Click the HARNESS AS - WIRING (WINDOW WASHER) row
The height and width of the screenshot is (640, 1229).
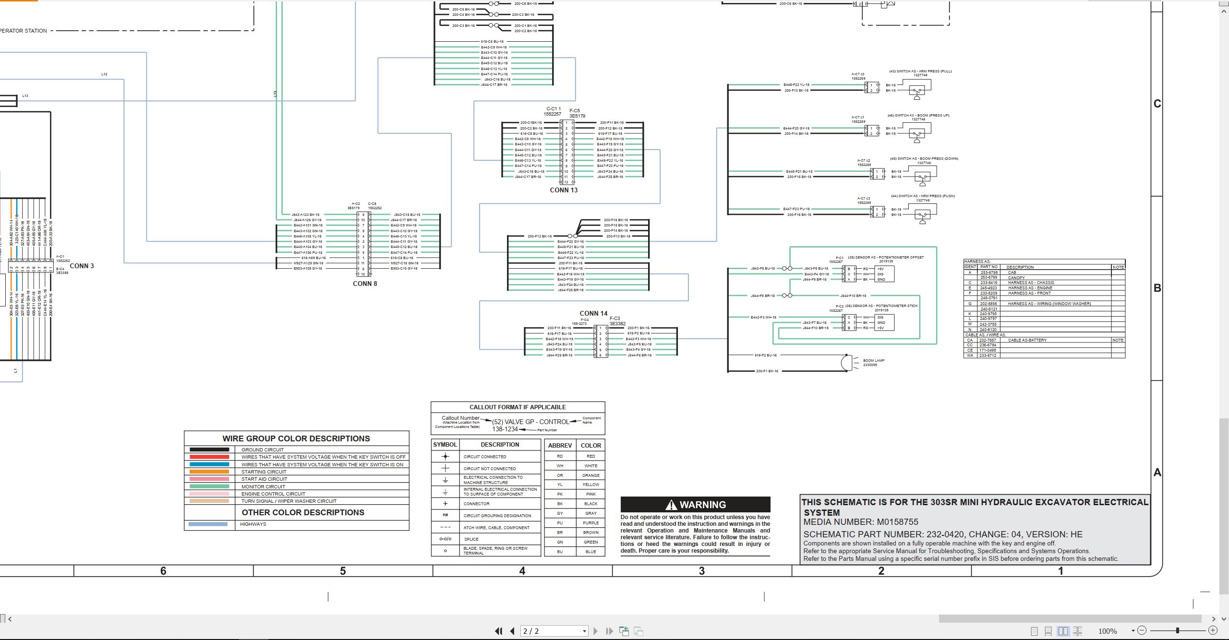click(x=1044, y=304)
